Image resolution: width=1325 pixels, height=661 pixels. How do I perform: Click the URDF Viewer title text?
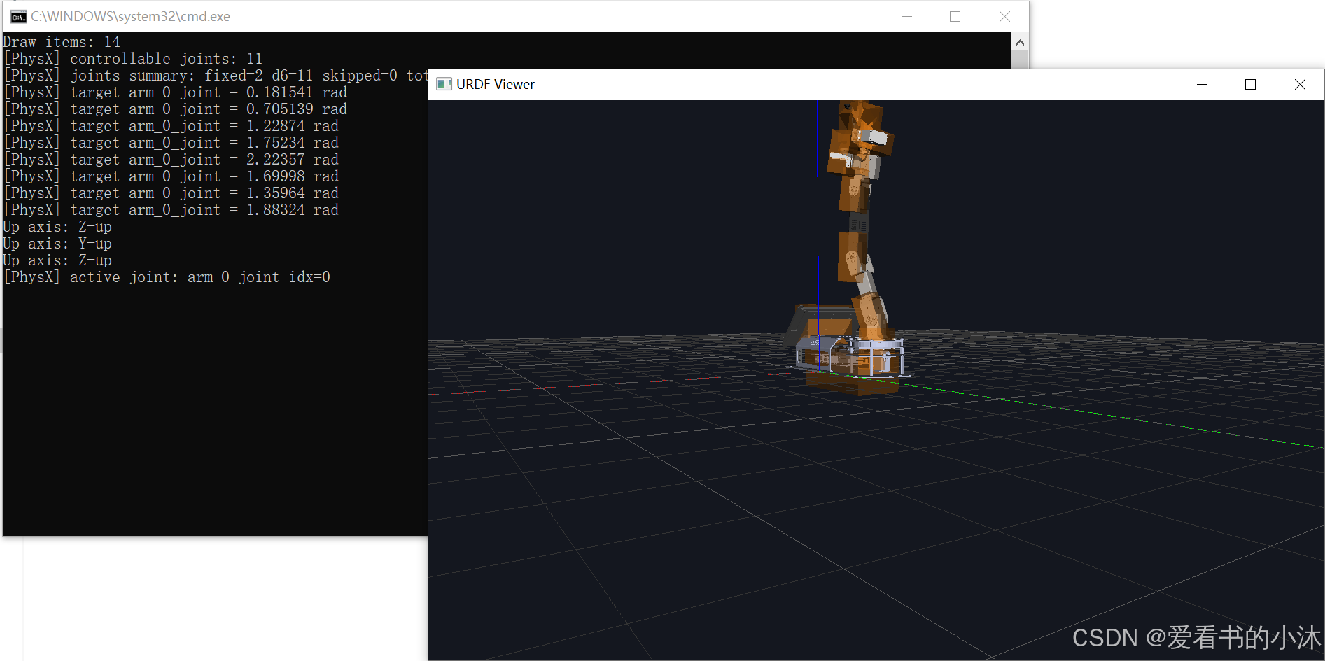coord(496,84)
